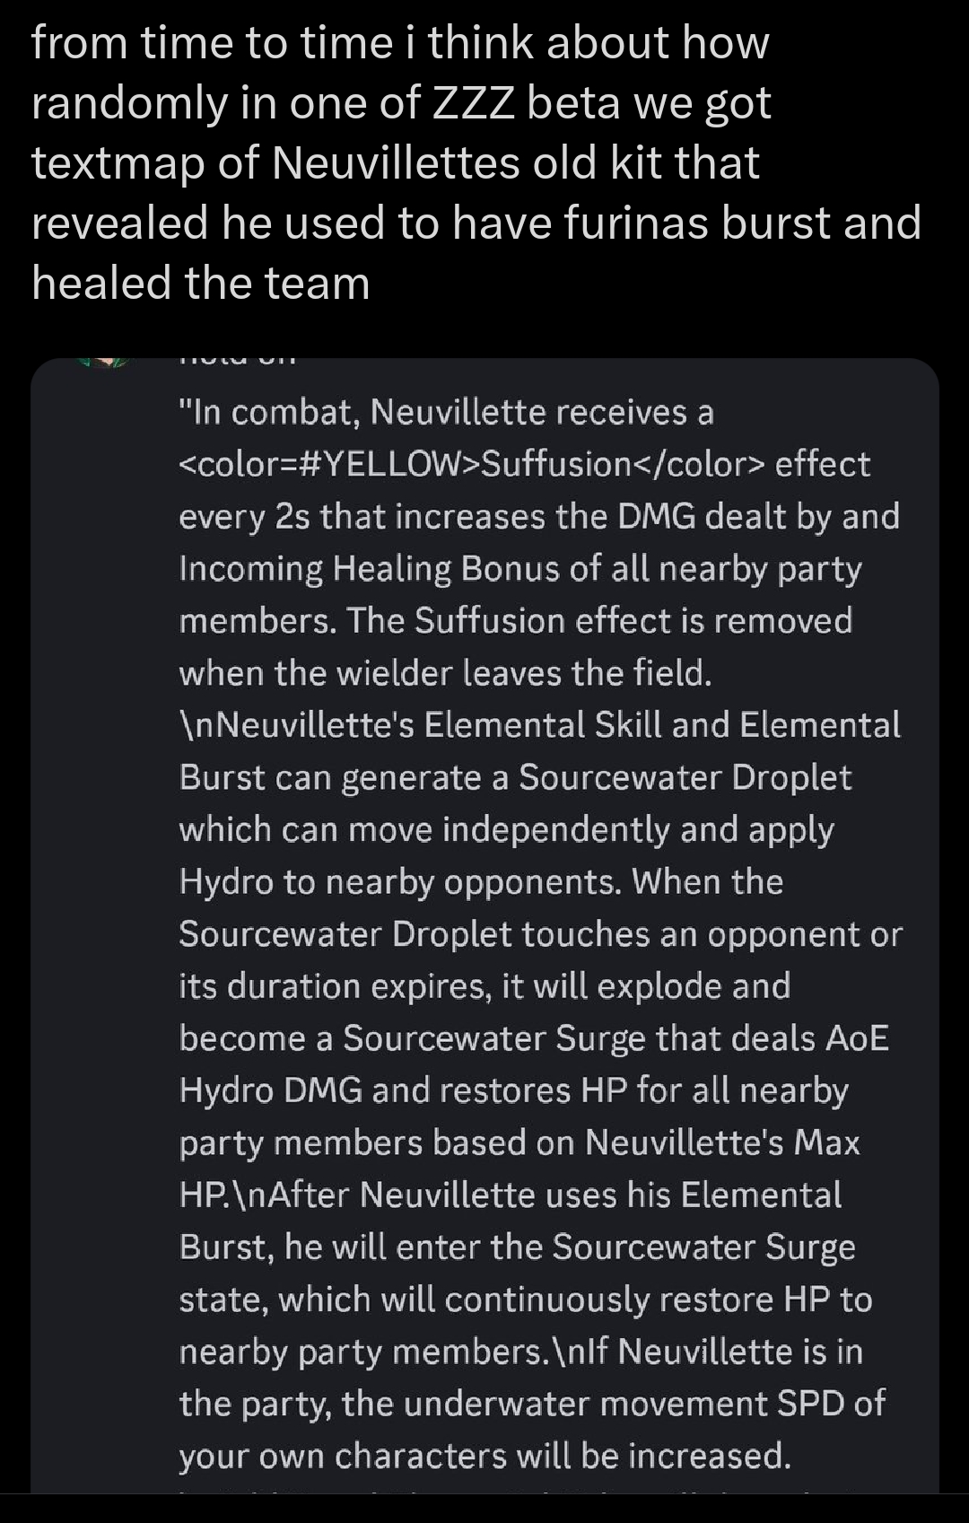Click the "In combat, Neuvillette receives a" line
The image size is (969, 1523).
(446, 412)
